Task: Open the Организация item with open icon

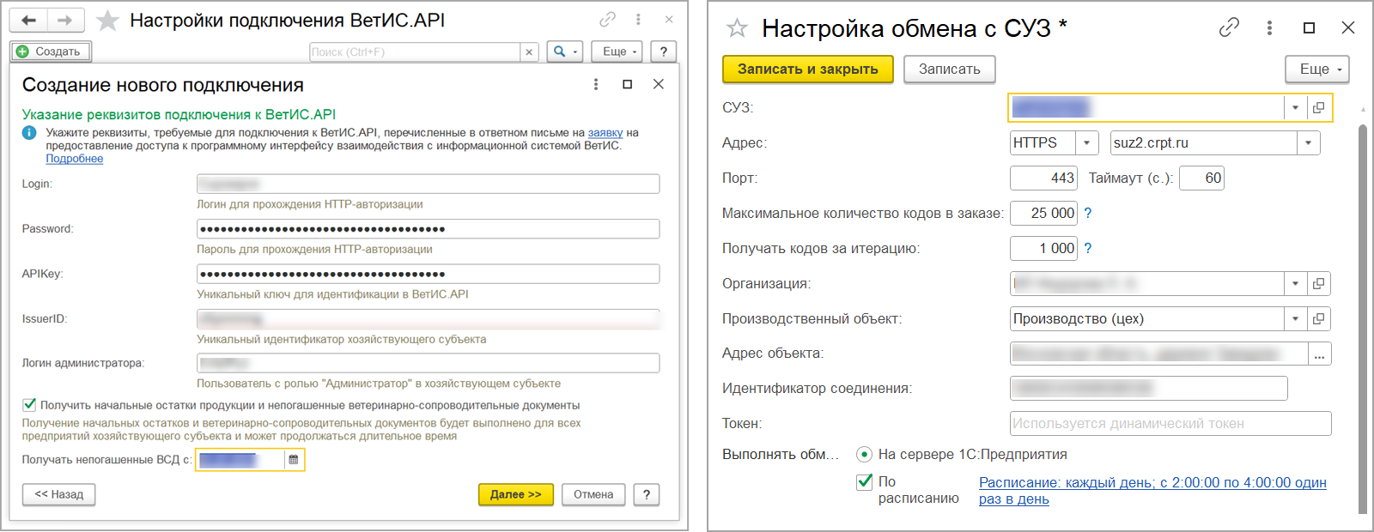Action: click(1318, 283)
